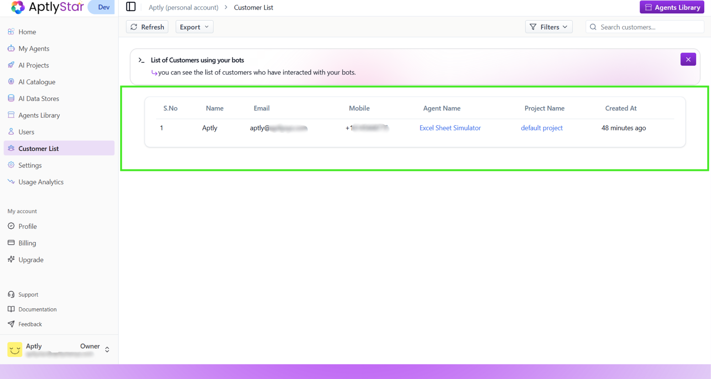Click the Agents Library button
The height and width of the screenshot is (379, 711).
pyautogui.click(x=672, y=7)
